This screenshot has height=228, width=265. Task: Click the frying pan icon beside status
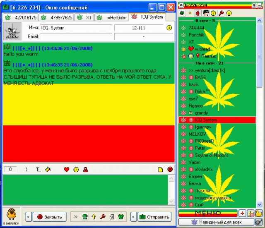pyautogui.click(x=258, y=222)
